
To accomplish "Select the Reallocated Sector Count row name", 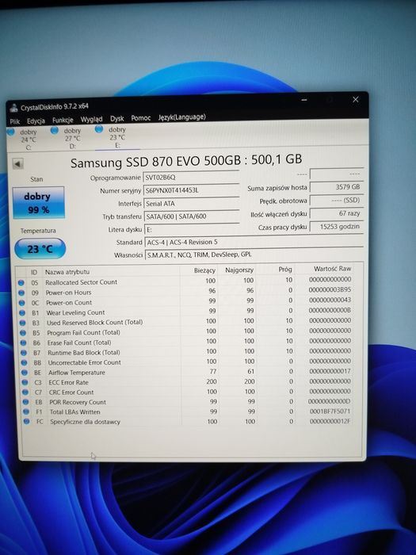I will coord(81,282).
